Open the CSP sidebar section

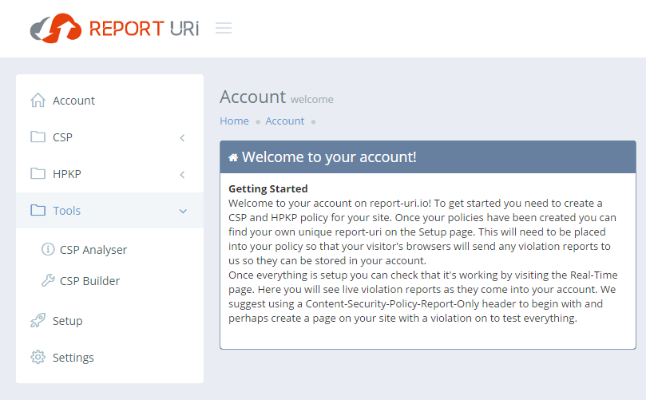coord(109,137)
